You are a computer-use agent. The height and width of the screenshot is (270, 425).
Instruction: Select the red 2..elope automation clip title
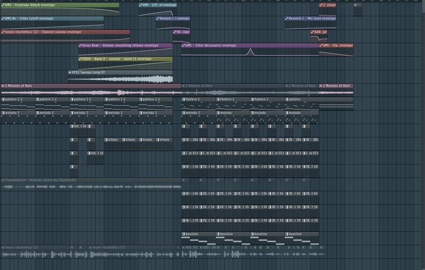coord(328,5)
